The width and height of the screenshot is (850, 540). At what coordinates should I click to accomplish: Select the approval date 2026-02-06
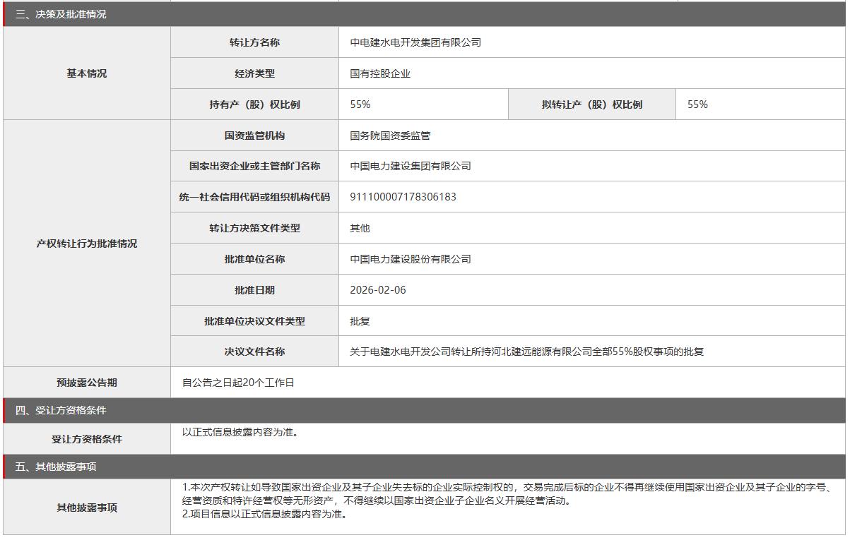pos(378,290)
